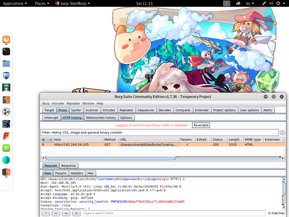The width and height of the screenshot is (289, 217).
Task: Select the running Burp icon at dock bottom
Action: [x=6, y=172]
